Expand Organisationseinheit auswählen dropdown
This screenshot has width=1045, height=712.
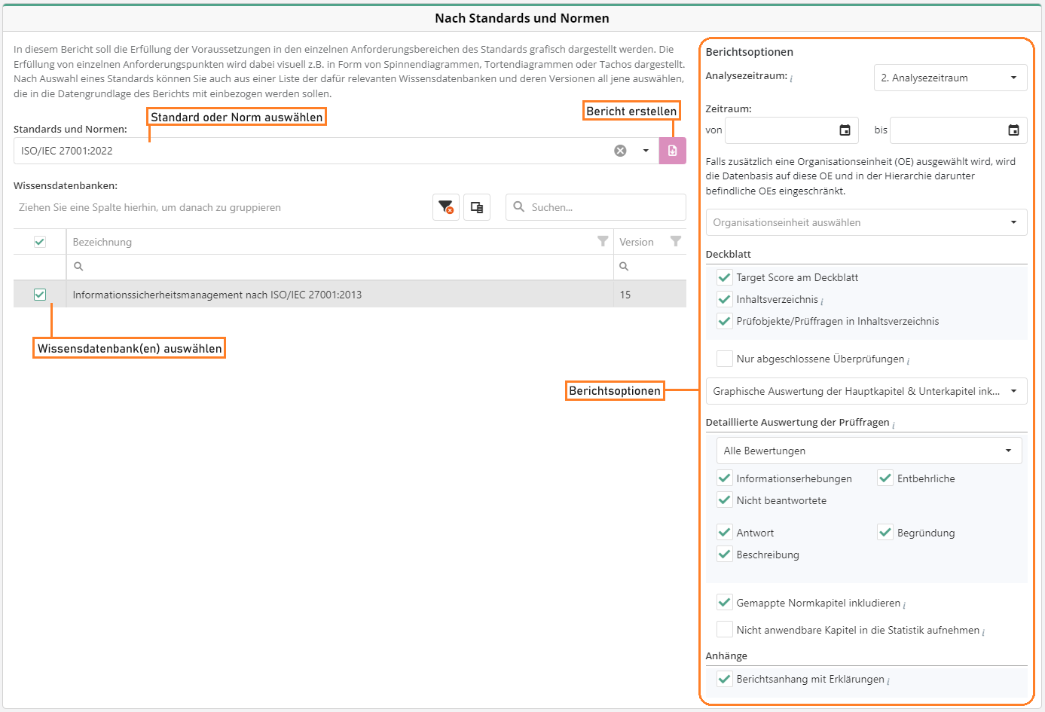click(x=866, y=222)
